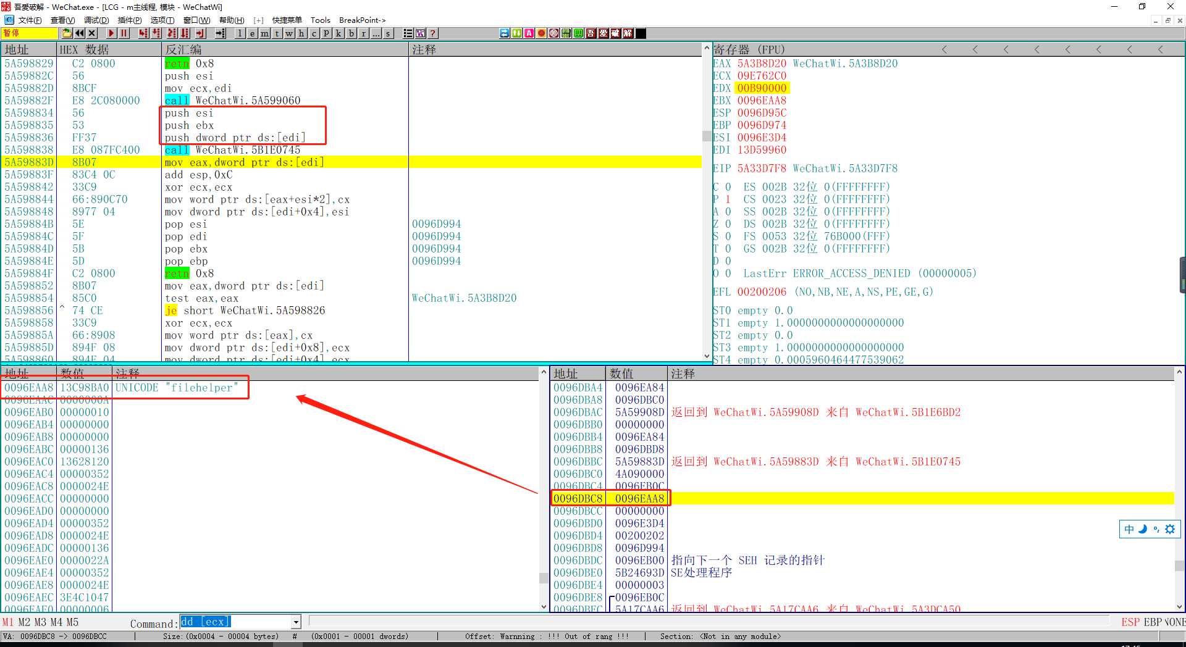Open the Tools menu
Viewport: 1186px width, 647px height.
(x=321, y=20)
